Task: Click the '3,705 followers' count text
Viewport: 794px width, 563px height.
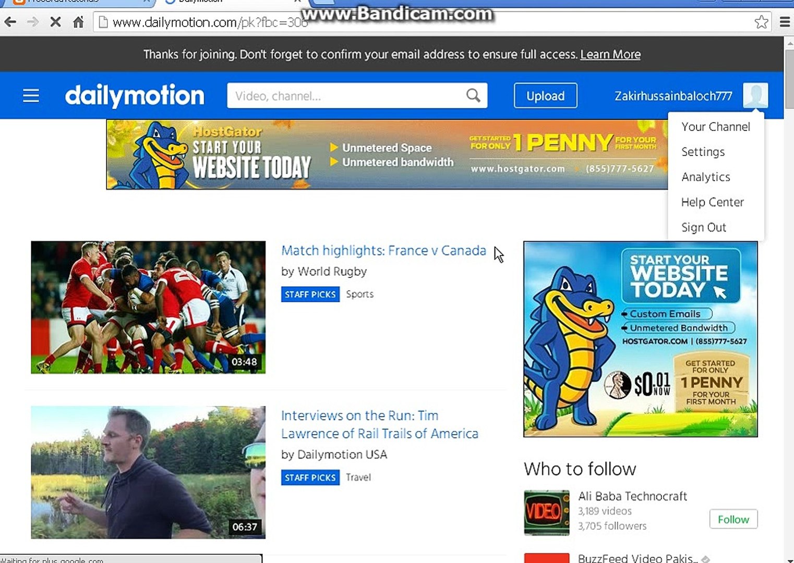Action: tap(612, 526)
